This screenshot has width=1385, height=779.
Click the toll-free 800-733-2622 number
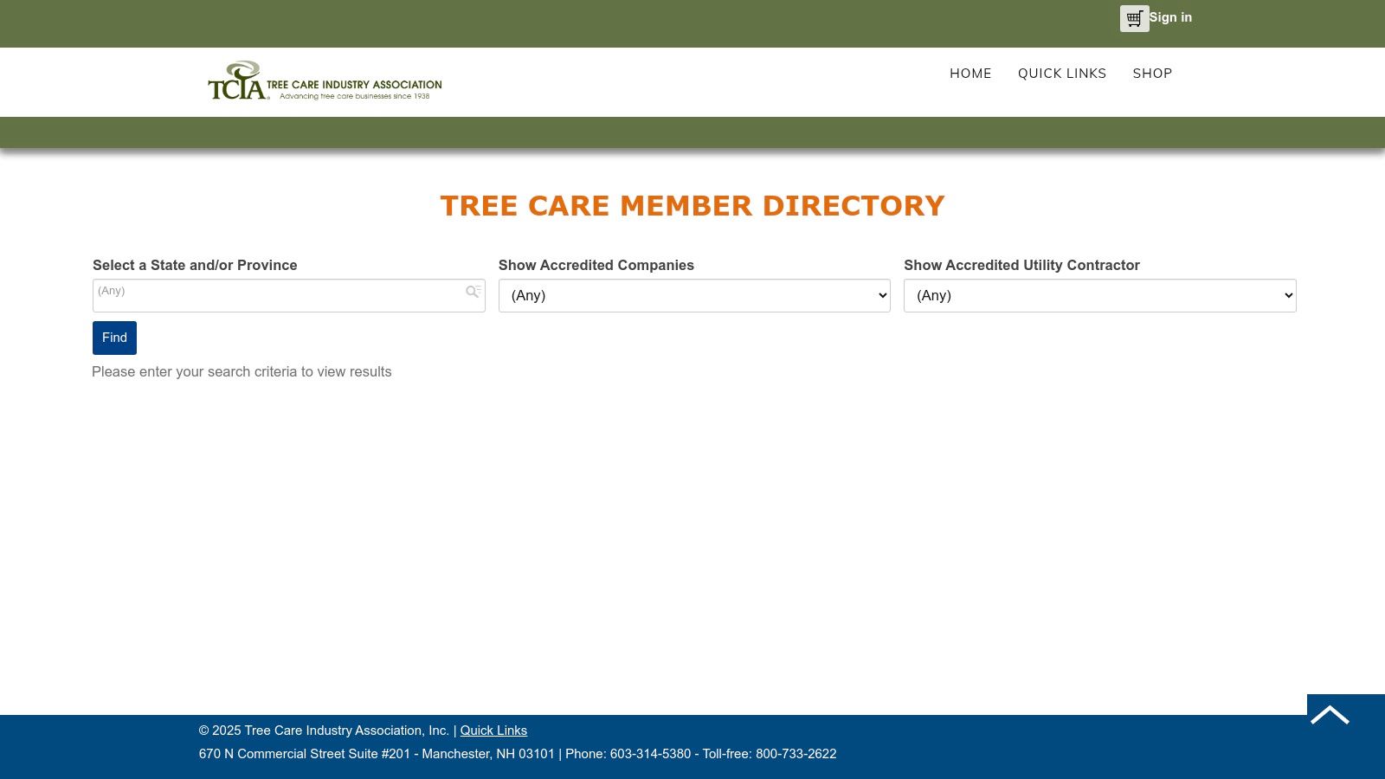tap(796, 754)
